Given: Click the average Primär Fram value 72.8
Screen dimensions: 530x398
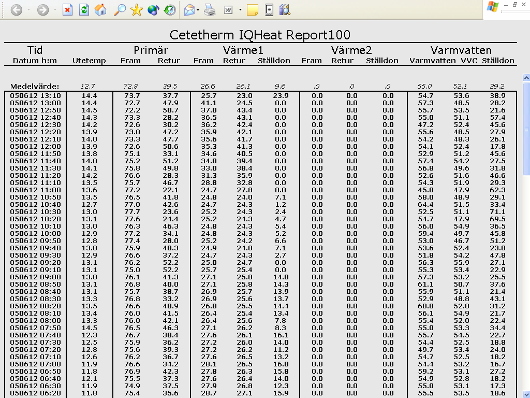Looking at the screenshot, I should pyautogui.click(x=131, y=87).
